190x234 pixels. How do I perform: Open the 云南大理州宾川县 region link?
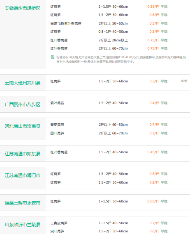(23, 83)
